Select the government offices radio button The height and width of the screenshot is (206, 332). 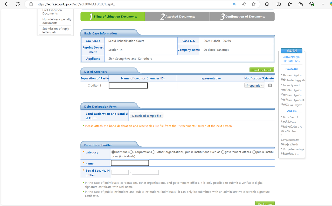(223, 152)
